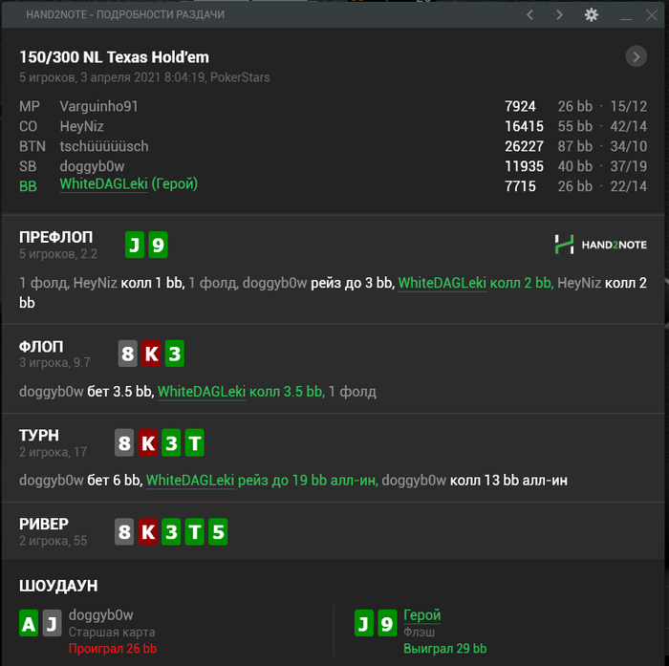669x666 pixels.
Task: Click the preflop 9 hole card
Action: click(x=158, y=245)
